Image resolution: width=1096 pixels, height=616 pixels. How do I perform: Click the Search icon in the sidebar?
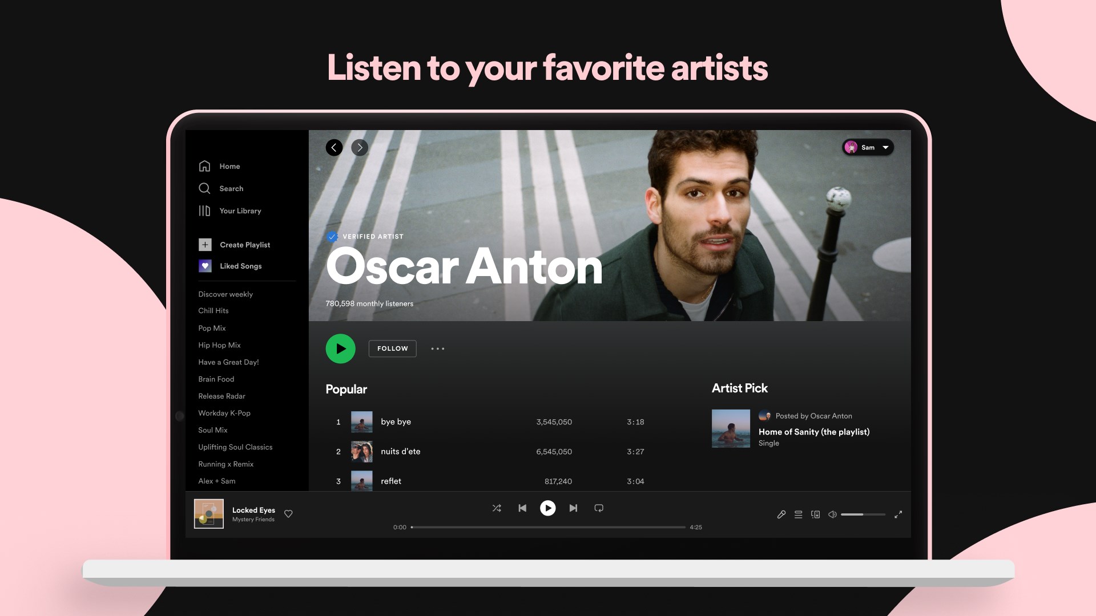tap(205, 188)
